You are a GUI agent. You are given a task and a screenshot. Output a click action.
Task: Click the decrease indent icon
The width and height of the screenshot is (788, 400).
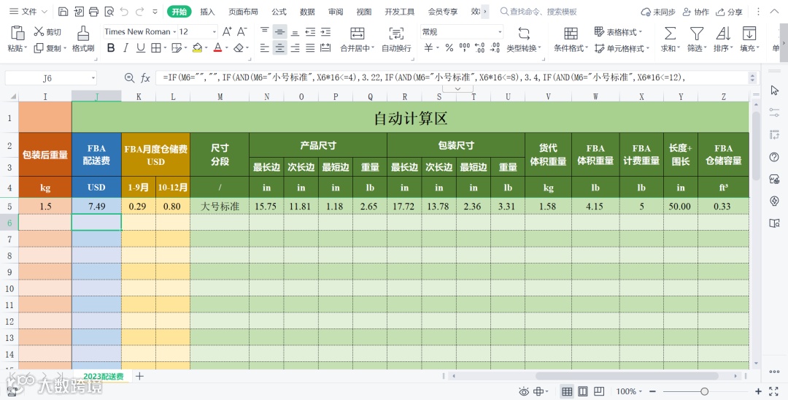(x=310, y=31)
